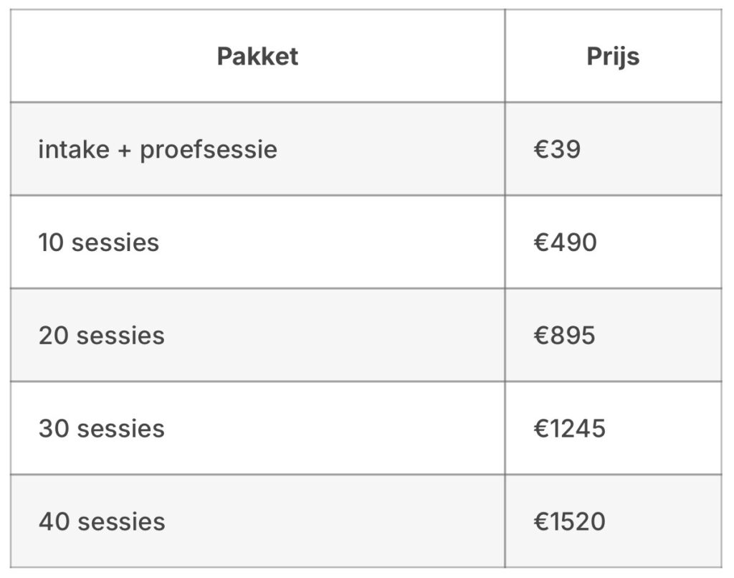The image size is (734, 578).
Task: Click the €39 price cell
Action: point(557,149)
